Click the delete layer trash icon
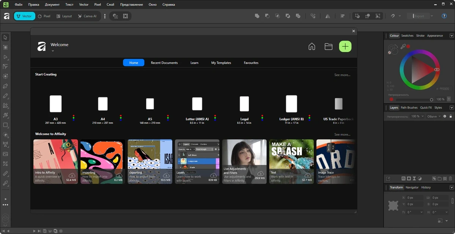This screenshot has height=234, width=455. point(450,179)
